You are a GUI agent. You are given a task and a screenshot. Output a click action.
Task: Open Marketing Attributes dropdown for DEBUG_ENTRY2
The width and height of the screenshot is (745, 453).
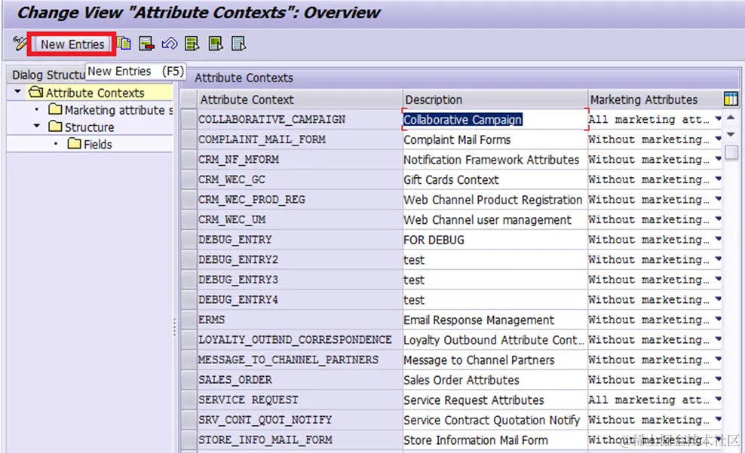[718, 259]
